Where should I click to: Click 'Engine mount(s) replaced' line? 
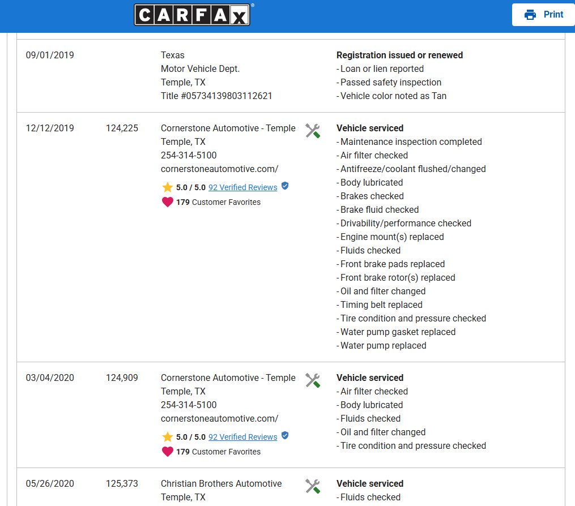(x=390, y=237)
